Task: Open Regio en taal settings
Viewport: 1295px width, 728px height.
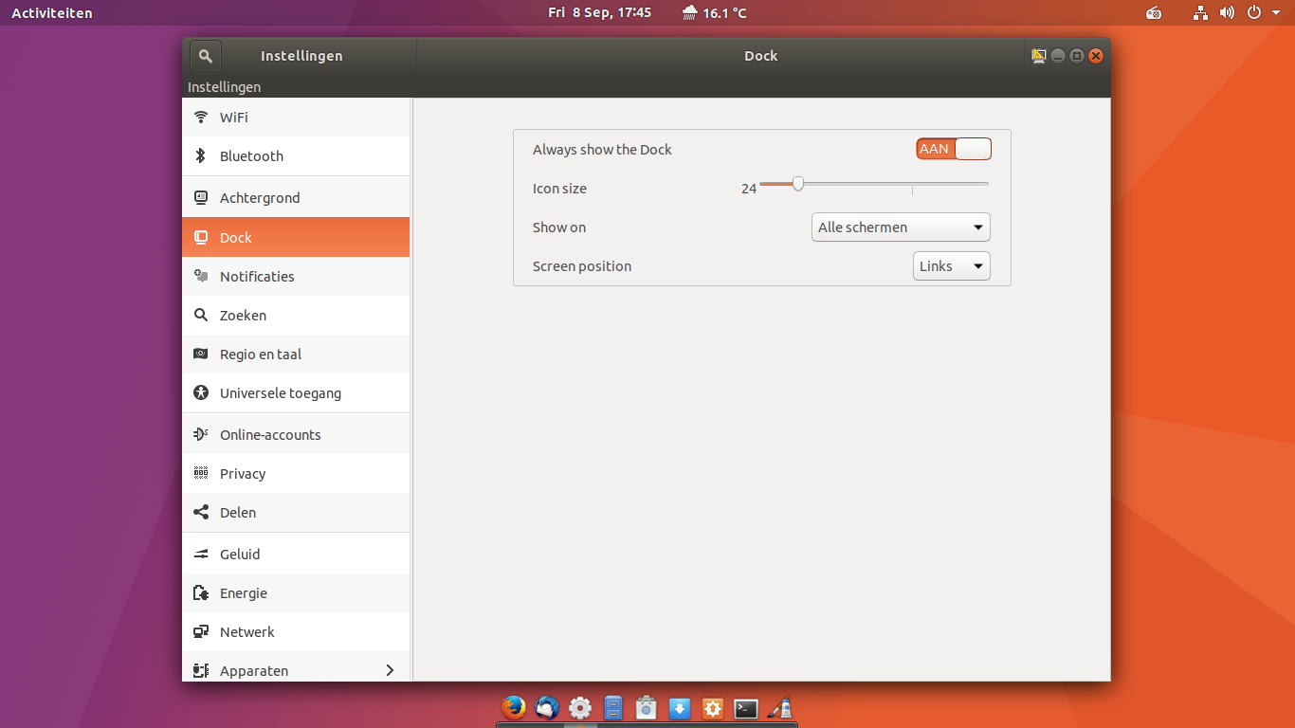Action: [296, 355]
